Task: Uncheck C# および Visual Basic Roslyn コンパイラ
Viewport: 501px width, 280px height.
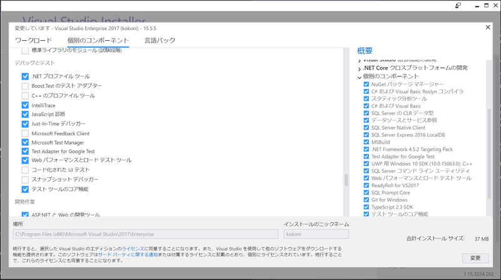Action: tap(366, 91)
